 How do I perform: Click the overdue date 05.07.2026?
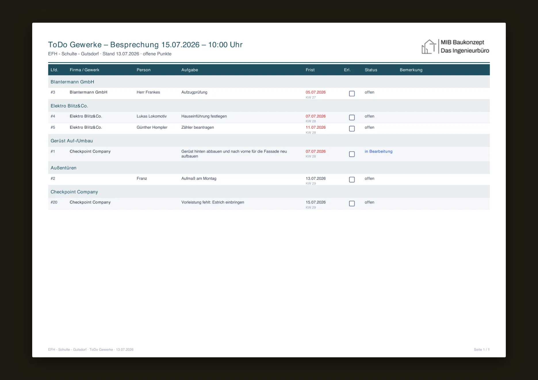pos(315,92)
